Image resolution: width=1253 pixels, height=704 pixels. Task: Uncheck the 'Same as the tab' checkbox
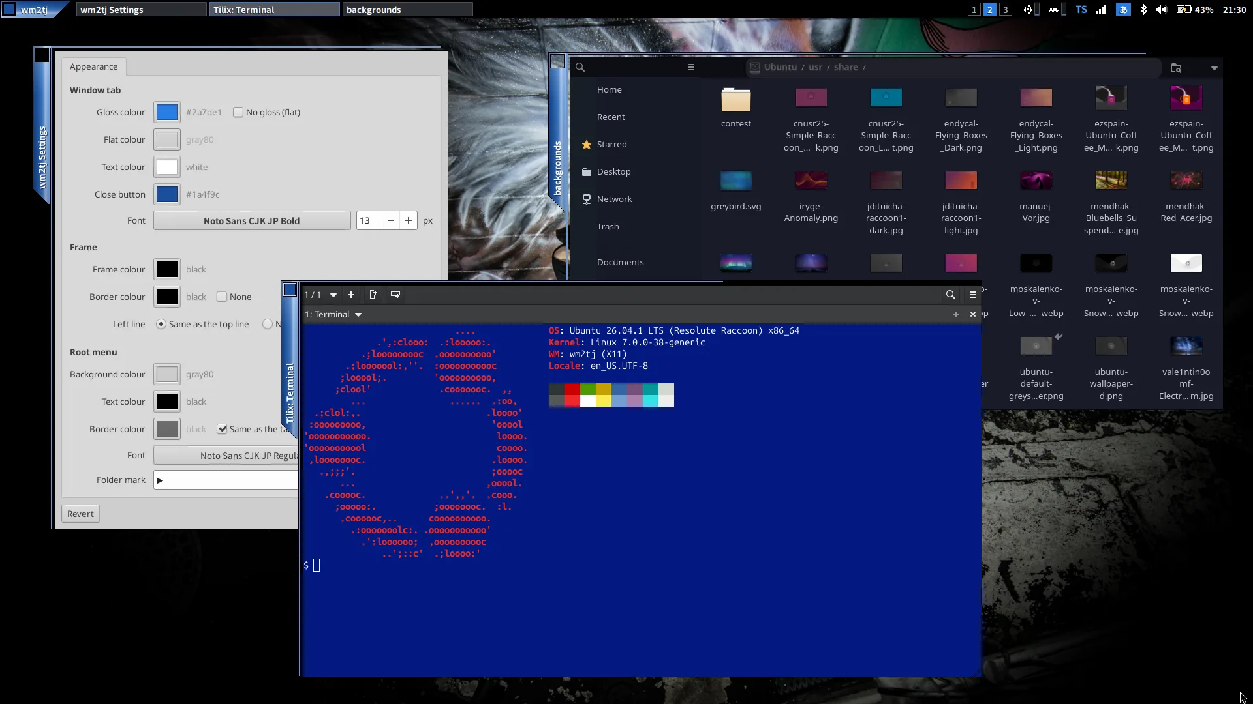click(x=223, y=429)
